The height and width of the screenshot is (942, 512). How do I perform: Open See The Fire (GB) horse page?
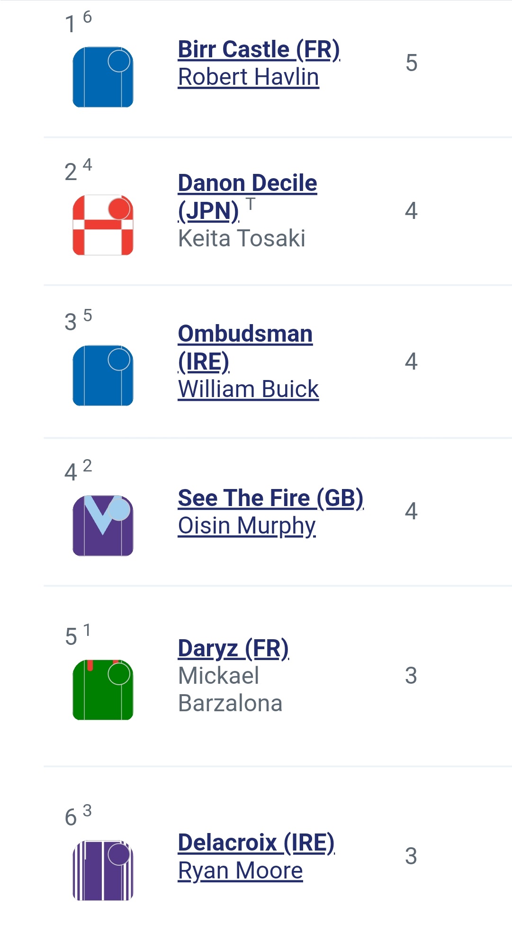(x=271, y=498)
